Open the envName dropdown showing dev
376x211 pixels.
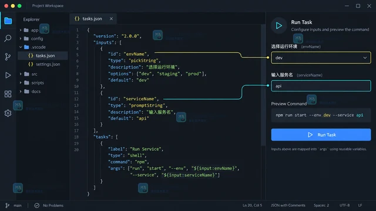point(321,57)
